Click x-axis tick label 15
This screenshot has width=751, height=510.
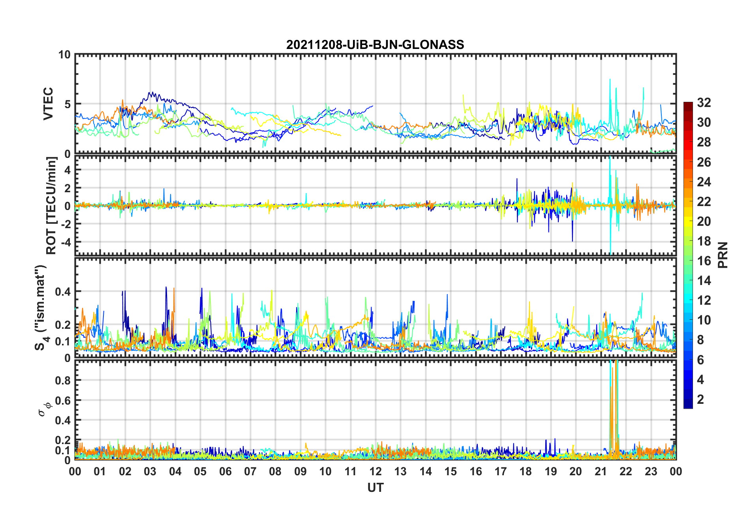tap(451, 471)
